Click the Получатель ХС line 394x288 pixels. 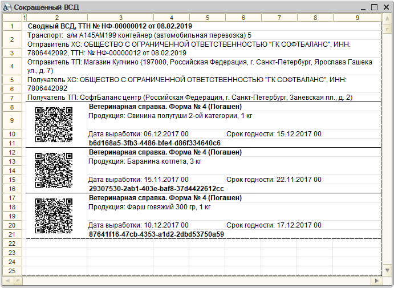(x=186, y=84)
